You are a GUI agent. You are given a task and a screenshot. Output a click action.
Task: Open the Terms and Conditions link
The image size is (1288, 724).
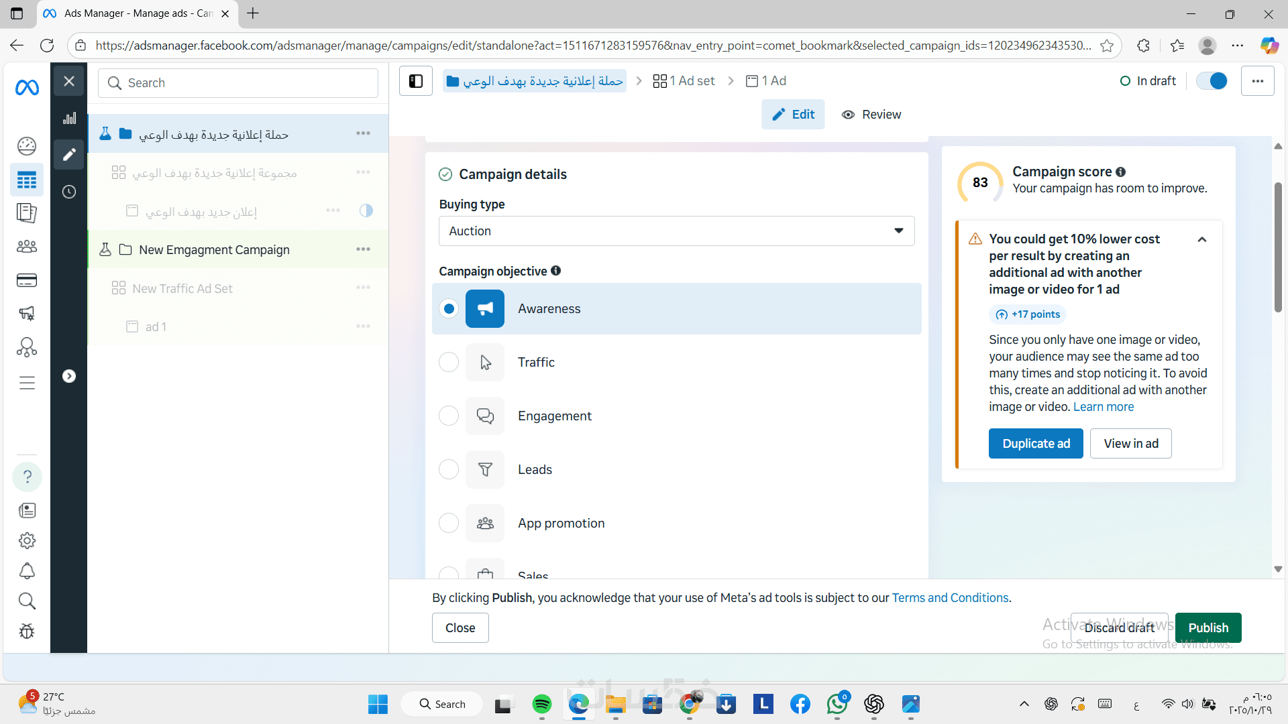950,597
